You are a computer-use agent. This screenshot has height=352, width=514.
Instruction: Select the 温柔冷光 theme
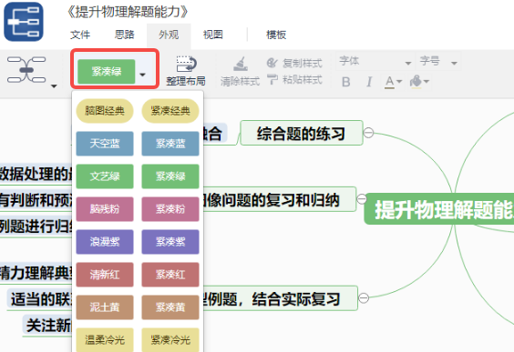click(105, 340)
